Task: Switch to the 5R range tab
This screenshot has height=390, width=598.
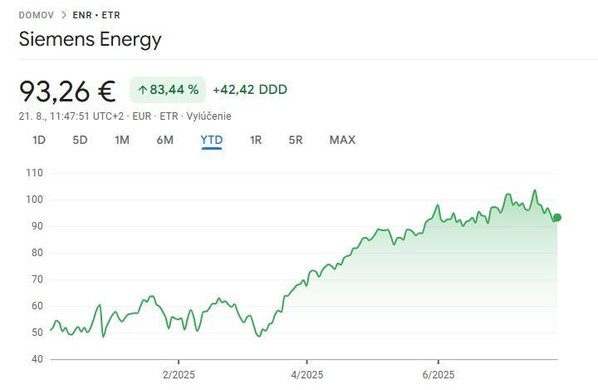Action: (296, 140)
